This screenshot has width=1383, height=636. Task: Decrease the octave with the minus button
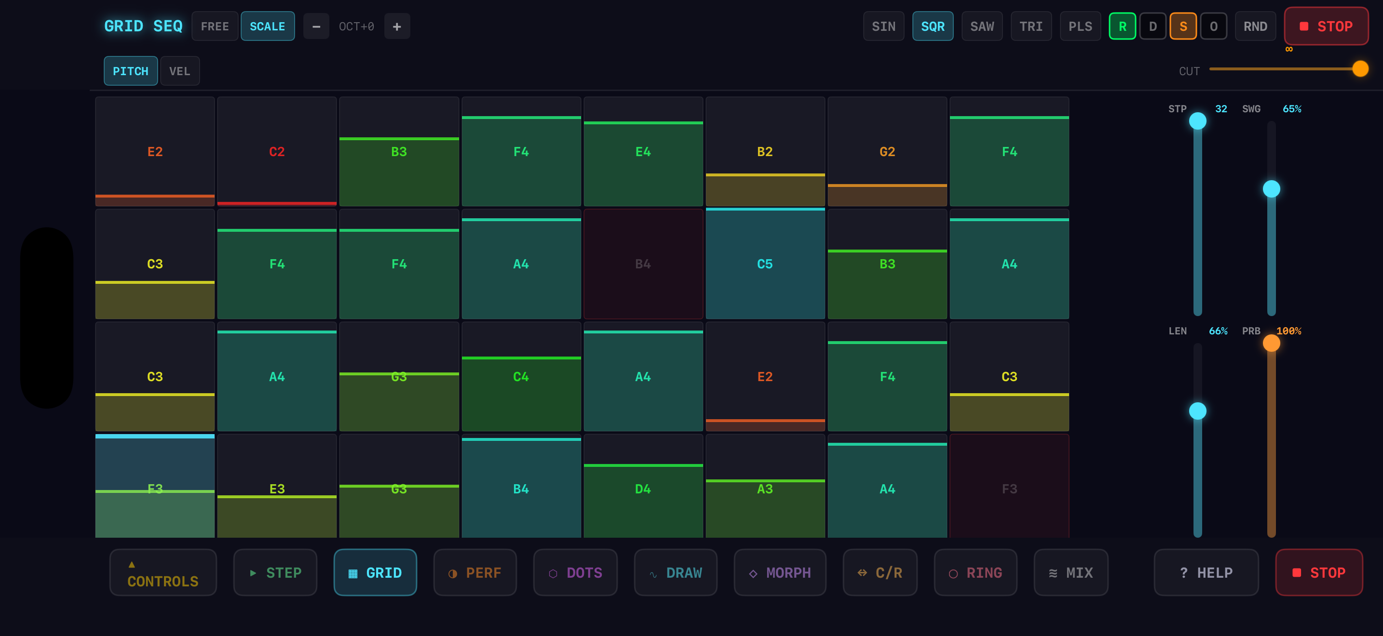(316, 26)
